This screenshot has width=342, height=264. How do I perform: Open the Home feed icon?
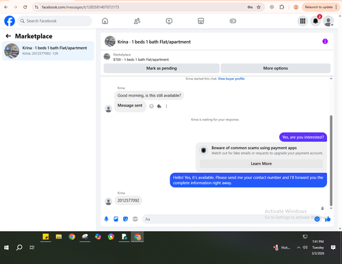pos(105,21)
